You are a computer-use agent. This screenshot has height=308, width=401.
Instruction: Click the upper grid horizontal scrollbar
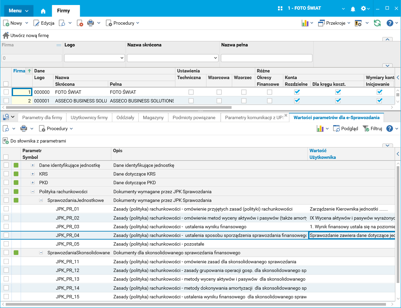point(119,107)
